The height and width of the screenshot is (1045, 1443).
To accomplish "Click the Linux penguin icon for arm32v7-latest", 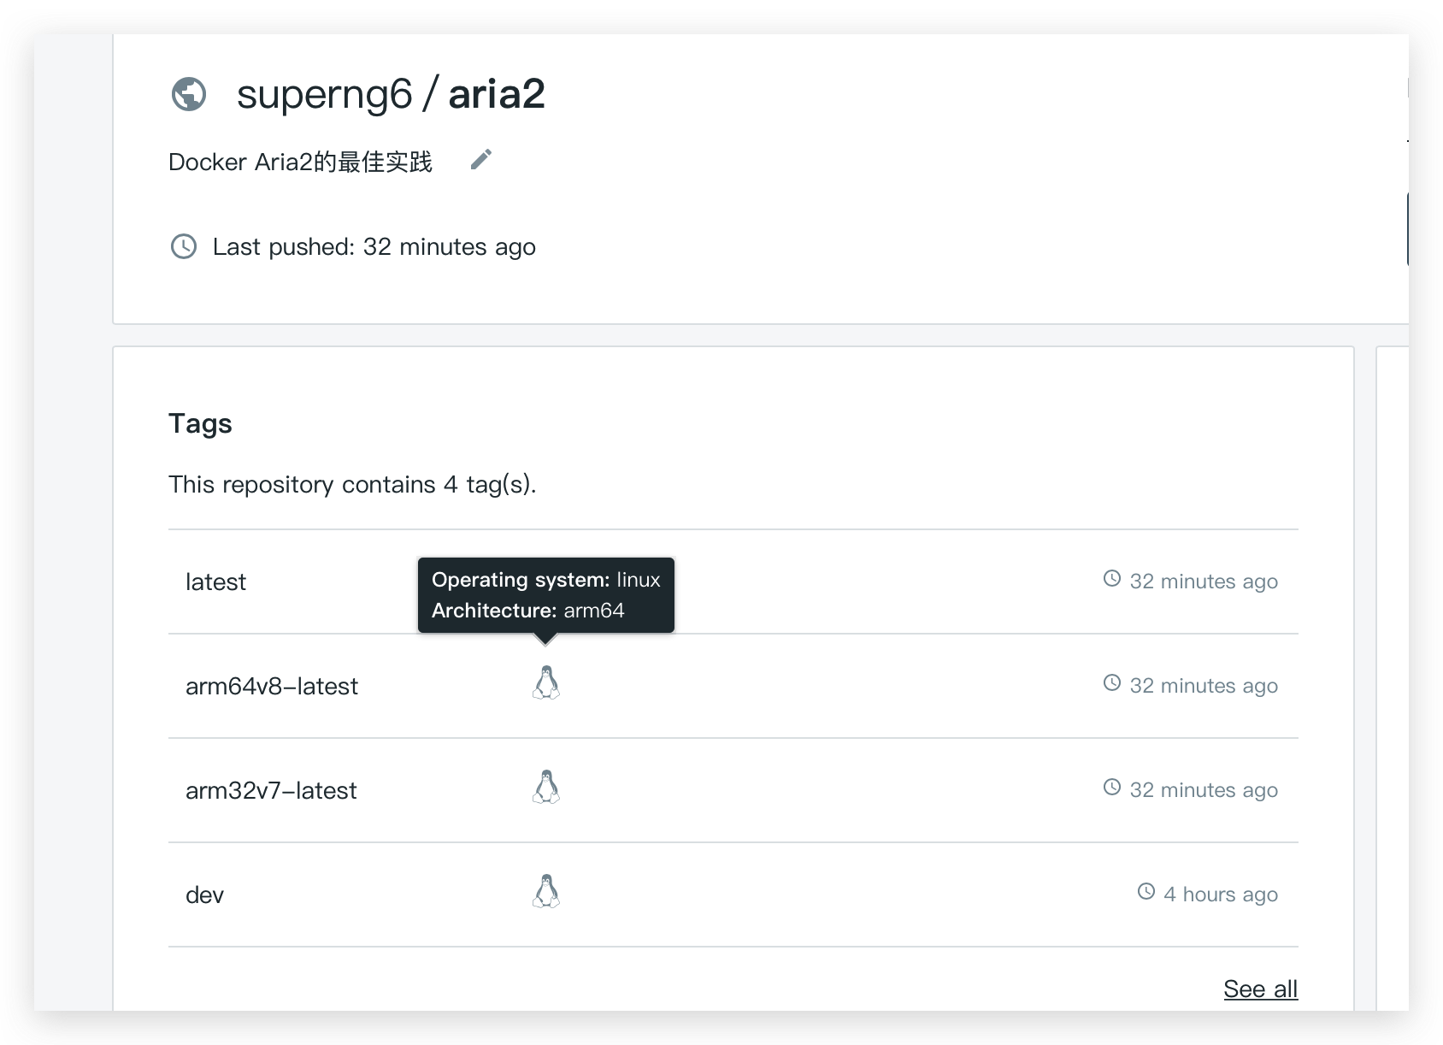I will coord(546,788).
